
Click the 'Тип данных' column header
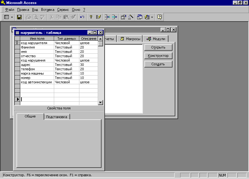click(67, 39)
